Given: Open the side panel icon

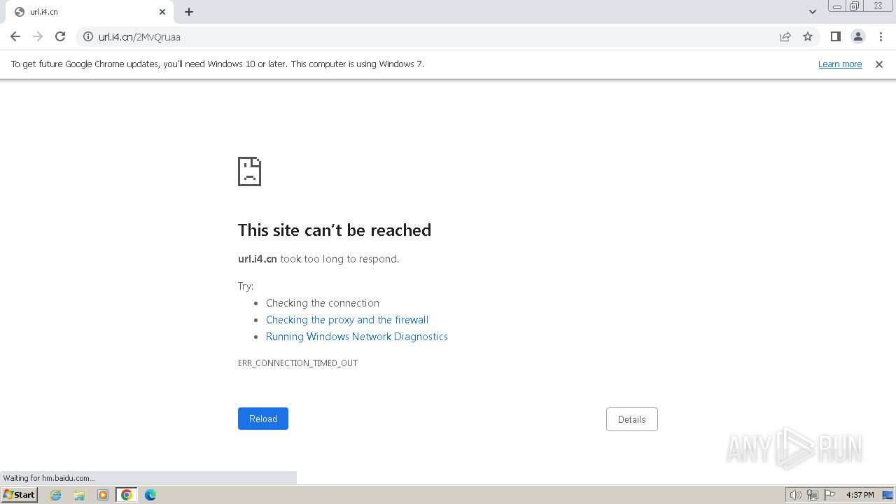Looking at the screenshot, I should pyautogui.click(x=836, y=37).
